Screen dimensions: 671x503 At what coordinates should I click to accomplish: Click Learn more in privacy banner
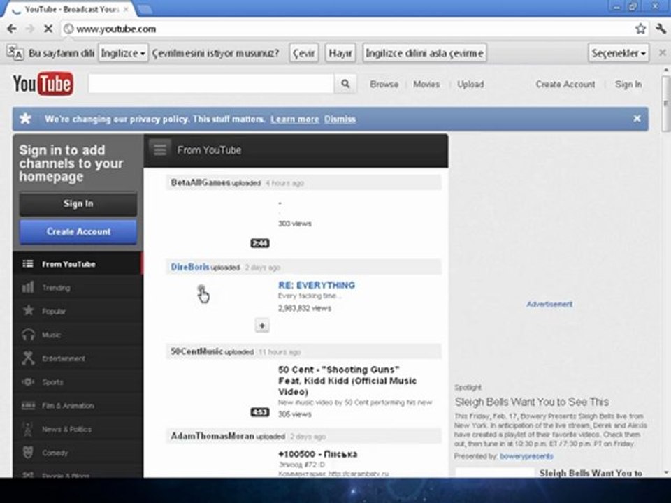tap(295, 119)
